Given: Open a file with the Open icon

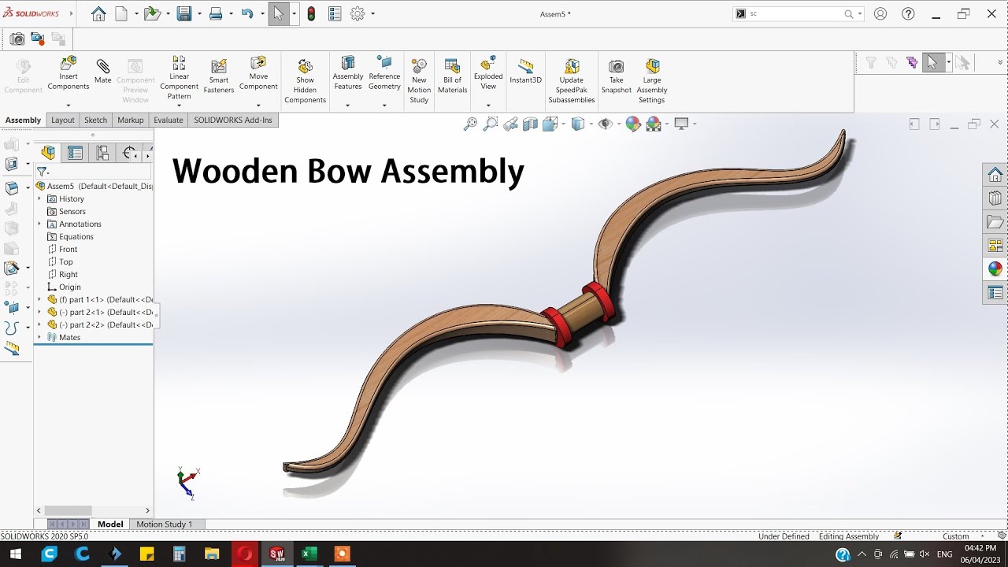Looking at the screenshot, I should [152, 13].
